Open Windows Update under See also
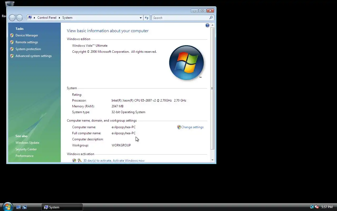The height and width of the screenshot is (211, 337). click(x=27, y=143)
